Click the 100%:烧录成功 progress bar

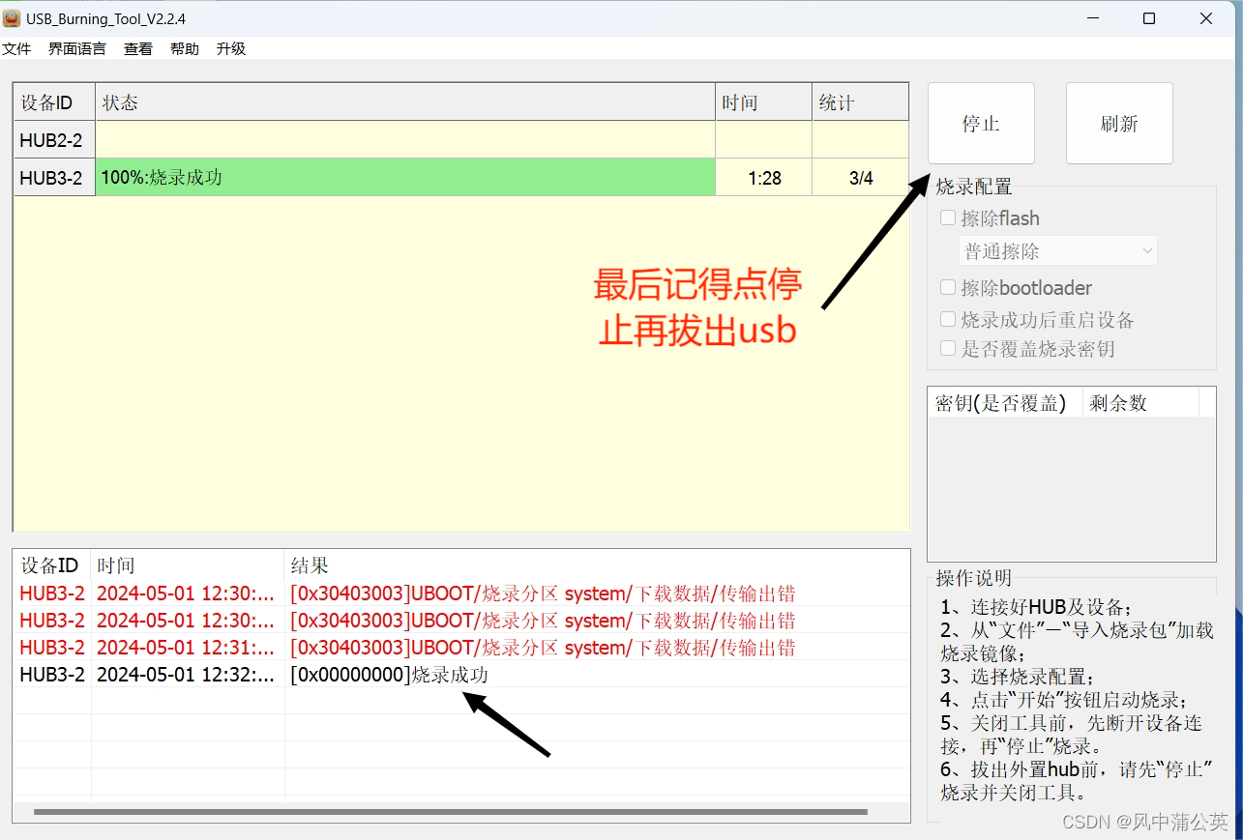405,178
